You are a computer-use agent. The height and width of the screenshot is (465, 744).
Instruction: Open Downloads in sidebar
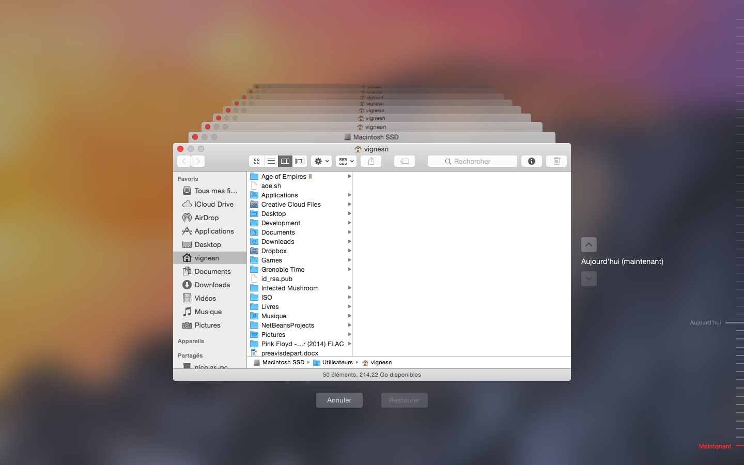pyautogui.click(x=210, y=285)
